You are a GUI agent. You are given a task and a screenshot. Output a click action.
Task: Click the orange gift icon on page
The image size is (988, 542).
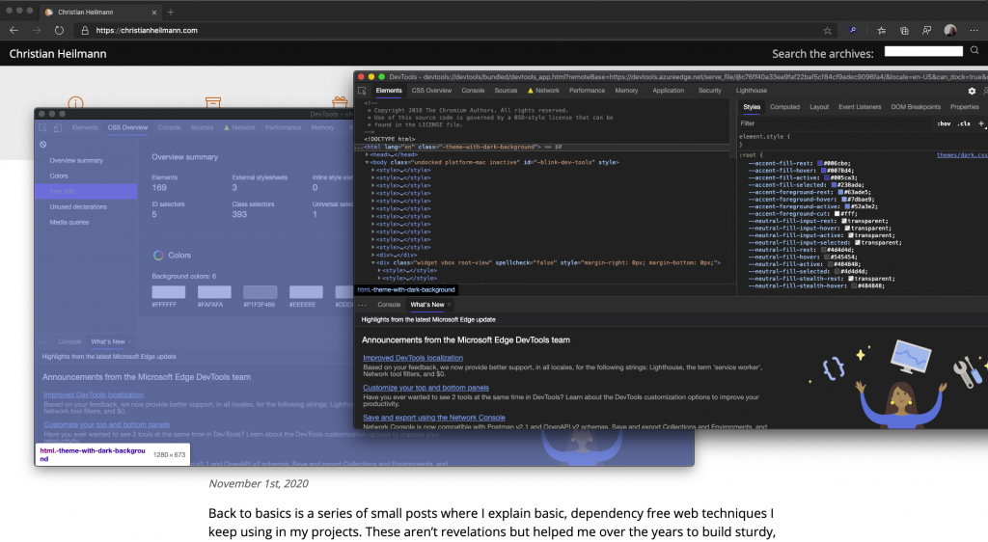click(340, 102)
